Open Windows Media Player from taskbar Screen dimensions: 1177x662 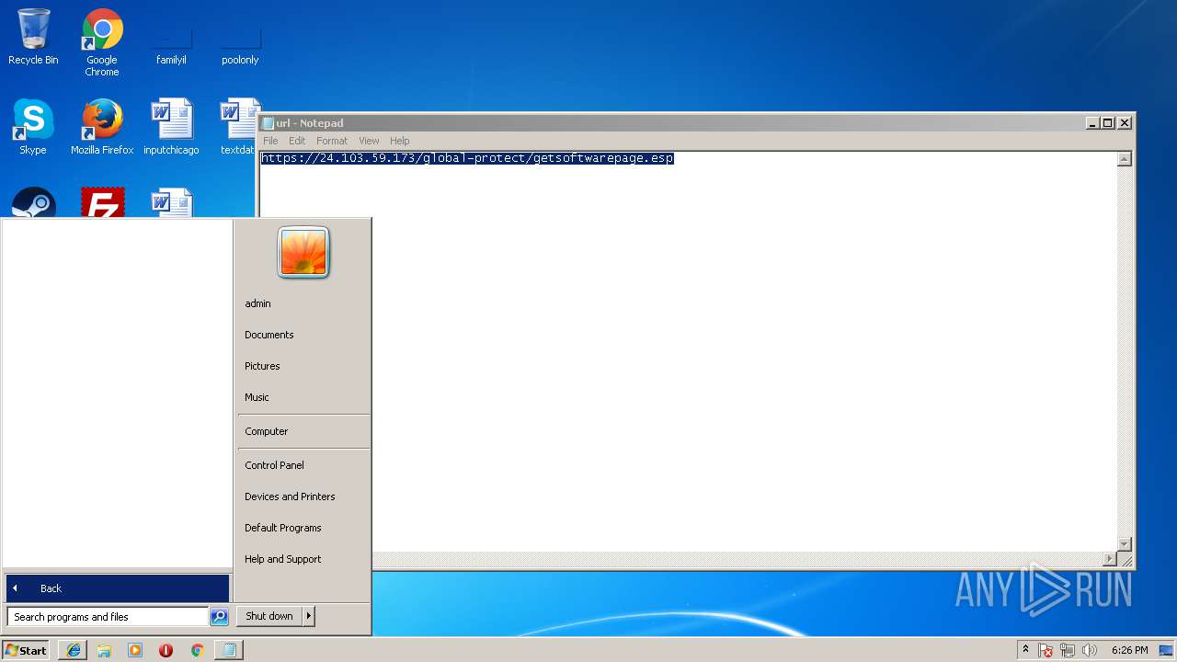point(135,650)
